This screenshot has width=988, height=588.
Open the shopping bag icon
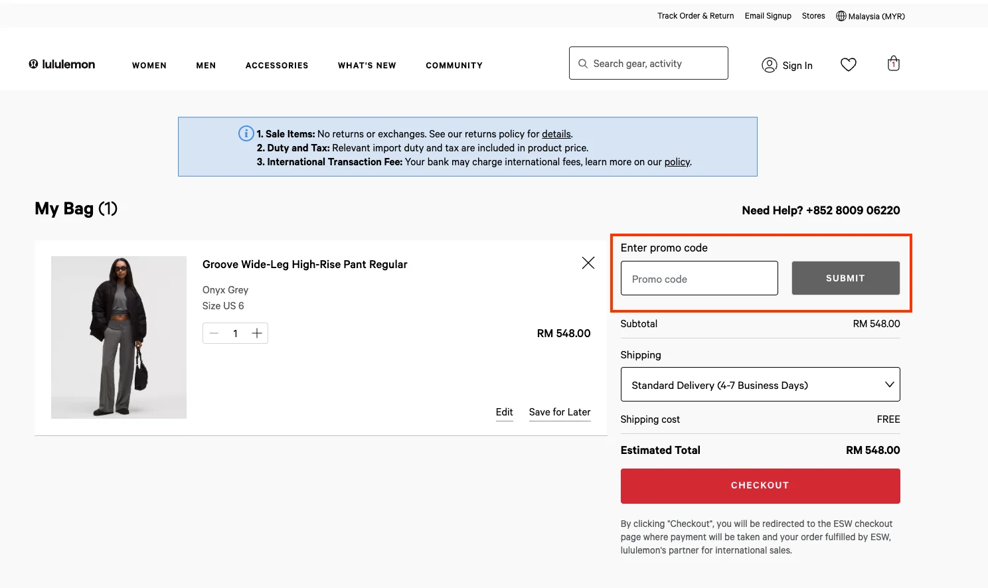coord(894,64)
